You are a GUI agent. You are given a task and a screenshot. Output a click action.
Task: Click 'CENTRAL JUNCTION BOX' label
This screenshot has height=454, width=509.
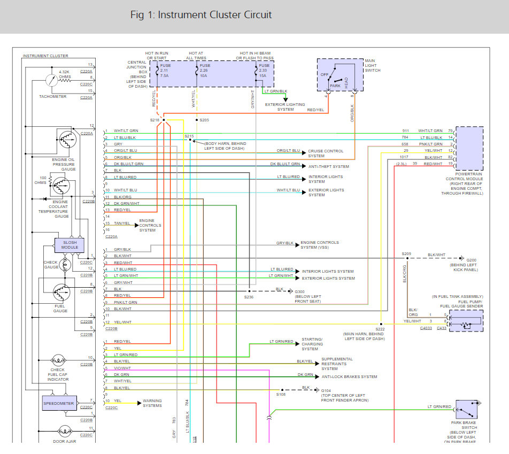click(x=137, y=67)
